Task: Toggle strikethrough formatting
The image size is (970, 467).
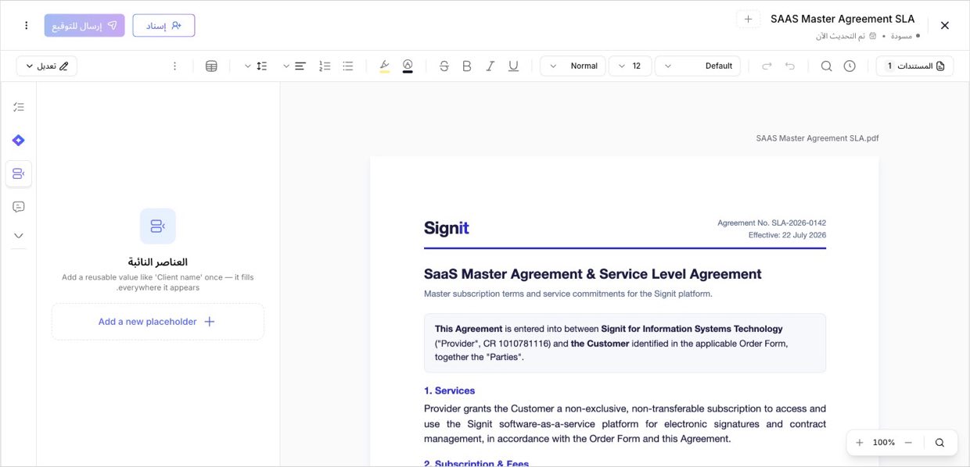Action: 444,66
